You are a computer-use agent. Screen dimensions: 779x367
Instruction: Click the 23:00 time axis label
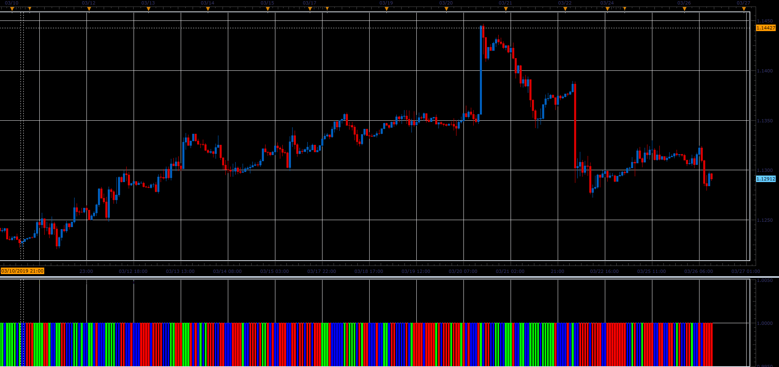pyautogui.click(x=86, y=271)
